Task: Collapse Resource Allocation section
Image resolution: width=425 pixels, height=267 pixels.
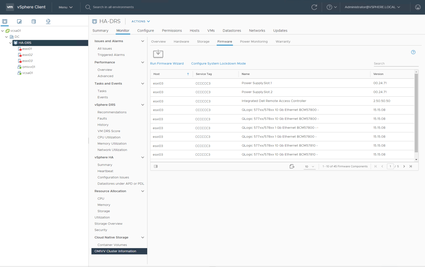Action: [143, 191]
